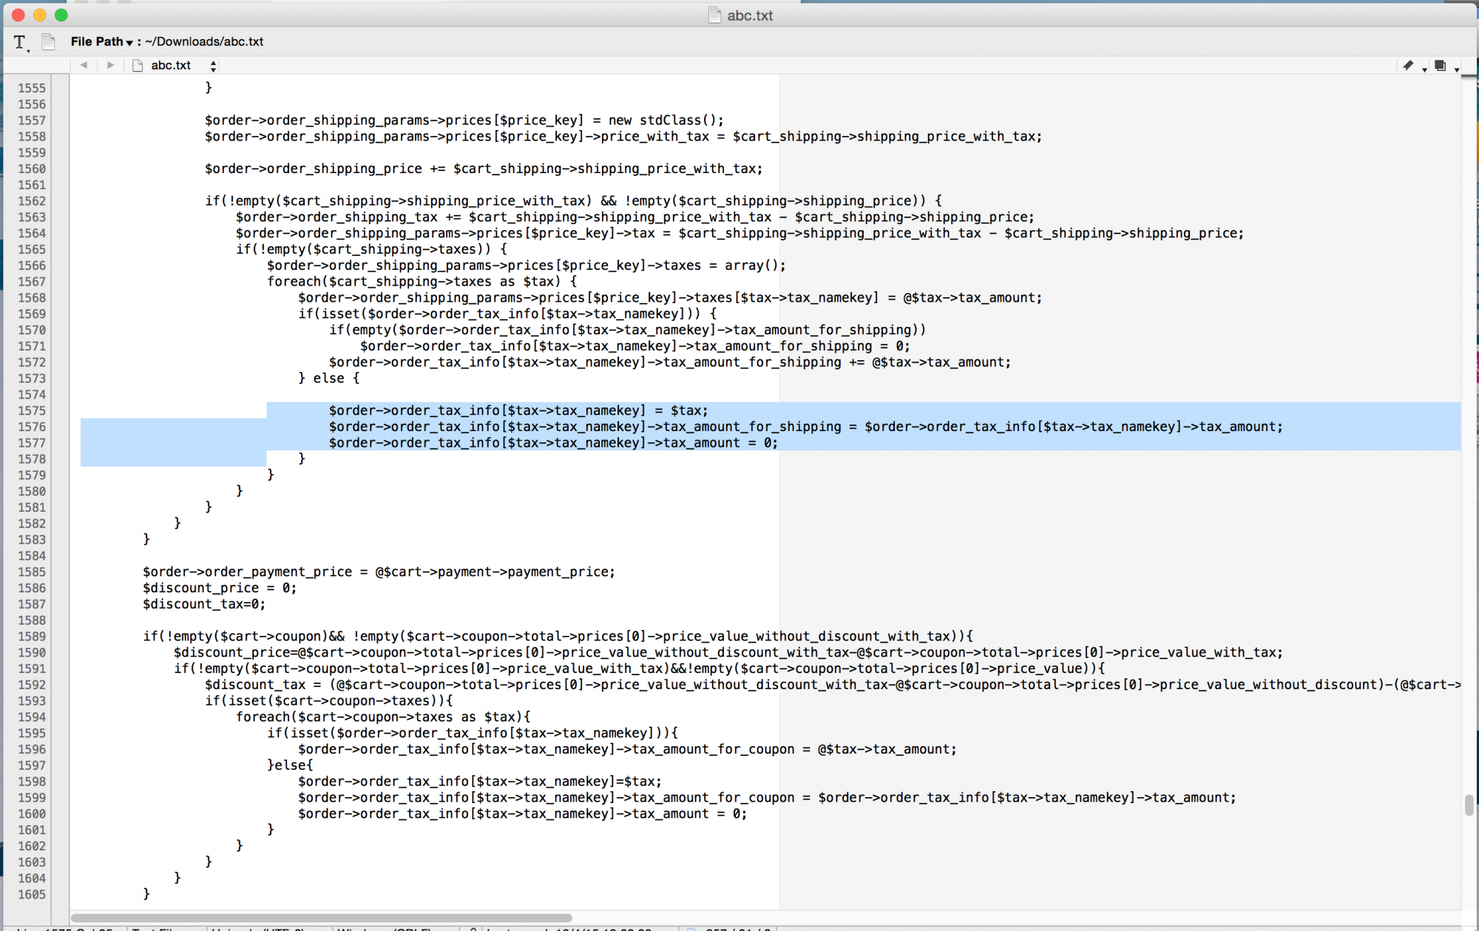Open the included files stack icon

1440,66
